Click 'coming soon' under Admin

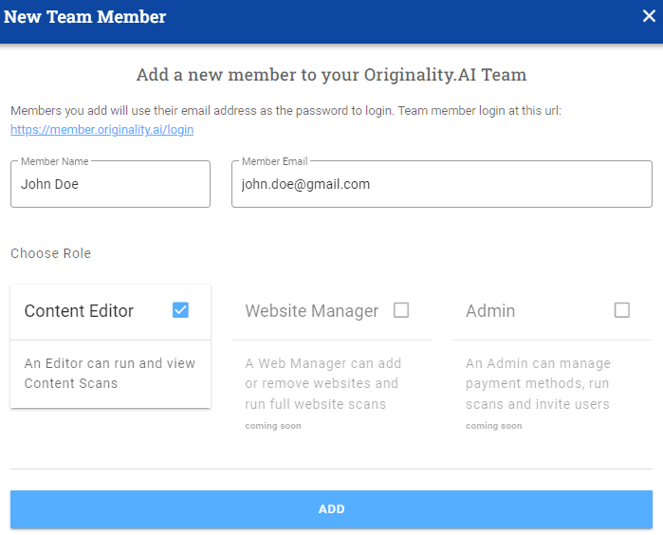click(x=494, y=426)
